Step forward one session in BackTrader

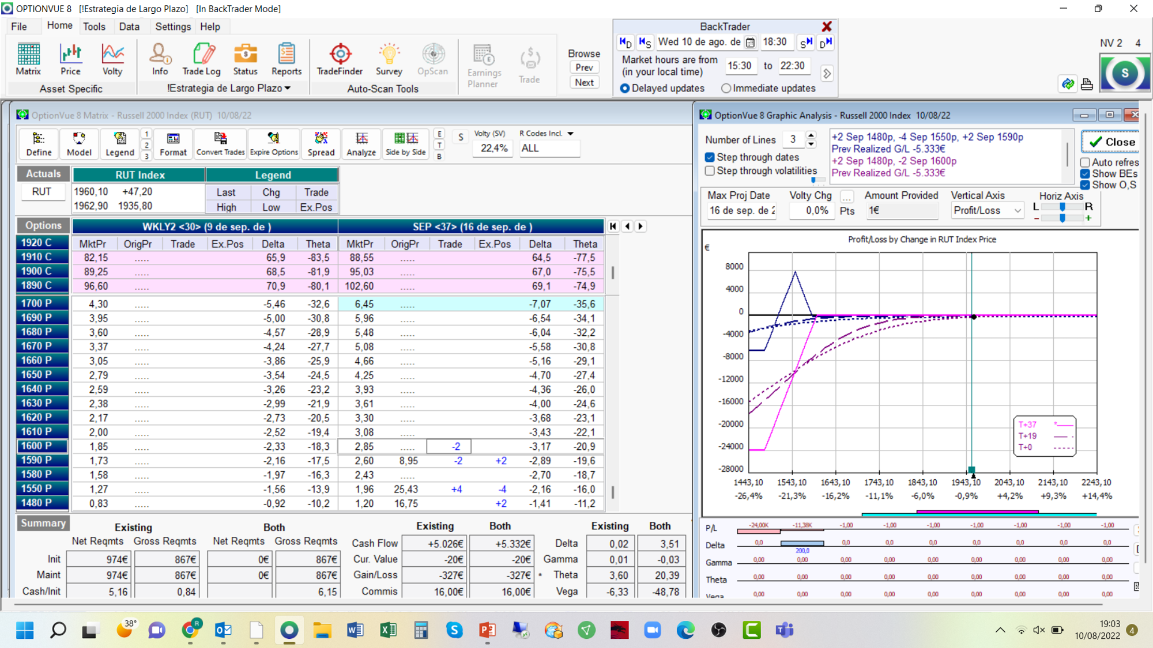(x=806, y=42)
